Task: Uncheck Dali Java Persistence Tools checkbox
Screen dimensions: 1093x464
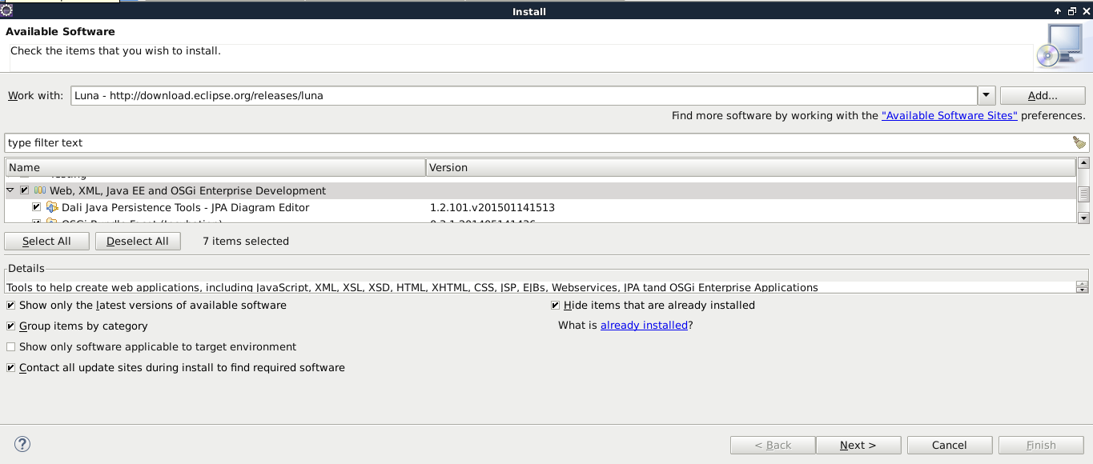Action: pos(37,207)
